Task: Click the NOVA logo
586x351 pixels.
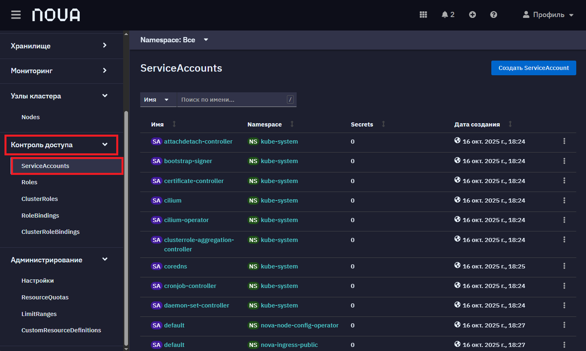Action: (x=56, y=15)
